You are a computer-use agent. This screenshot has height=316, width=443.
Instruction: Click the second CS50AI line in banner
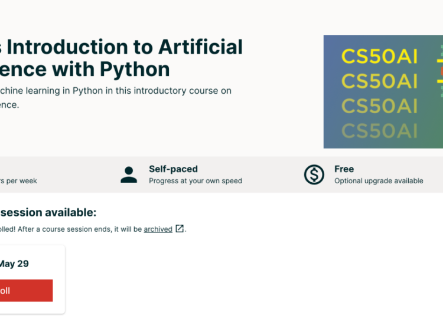point(380,81)
